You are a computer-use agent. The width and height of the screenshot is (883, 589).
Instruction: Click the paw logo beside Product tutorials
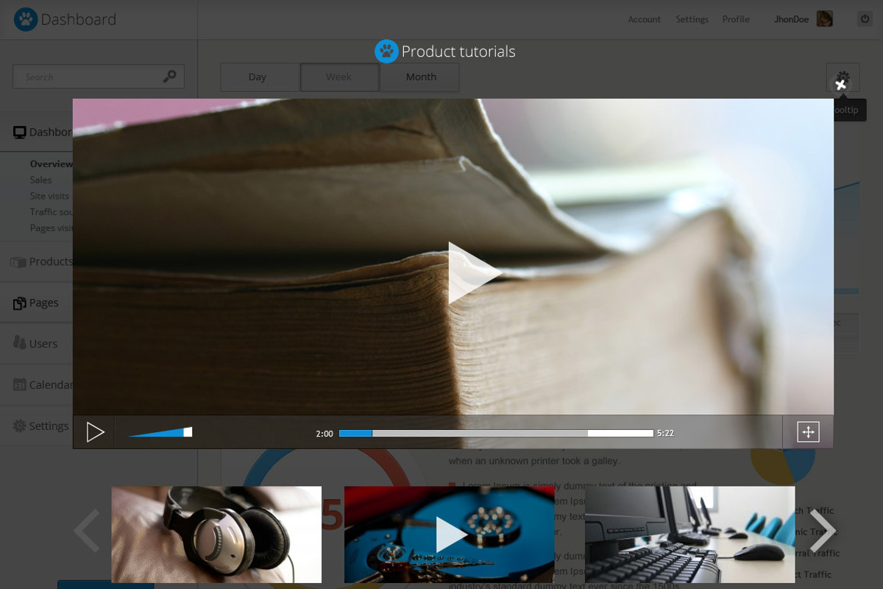pos(386,52)
